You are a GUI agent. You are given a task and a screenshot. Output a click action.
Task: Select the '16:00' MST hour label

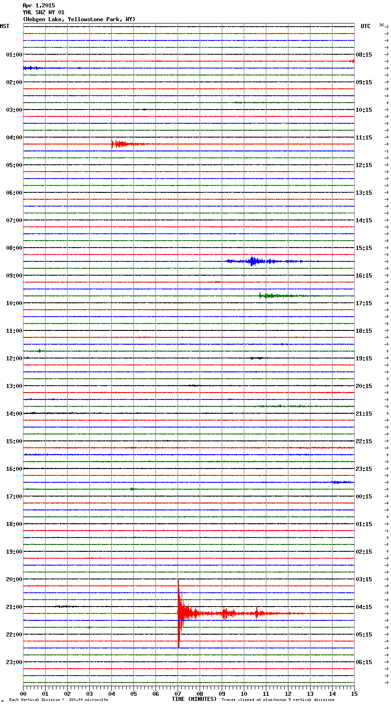click(14, 469)
